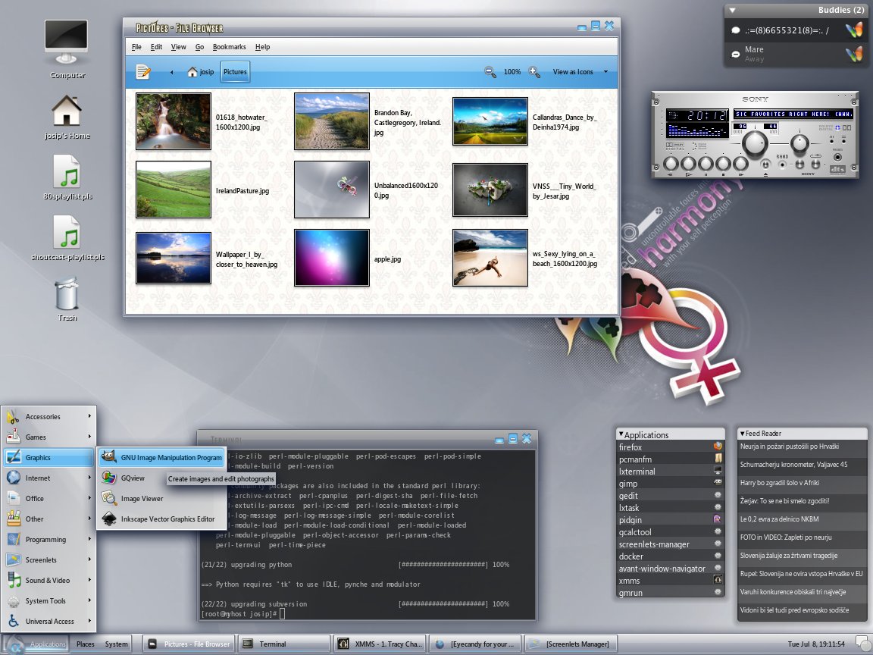The height and width of the screenshot is (655, 873).
Task: Click the zoom out magnifier in File Browser
Action: click(490, 72)
